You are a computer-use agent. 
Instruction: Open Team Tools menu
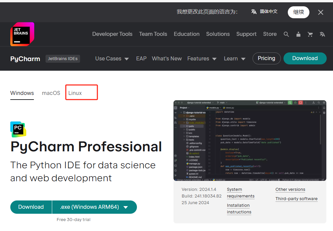pos(153,34)
